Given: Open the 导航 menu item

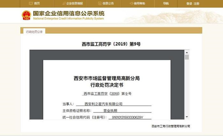Looking at the screenshot, I should point(166,3).
